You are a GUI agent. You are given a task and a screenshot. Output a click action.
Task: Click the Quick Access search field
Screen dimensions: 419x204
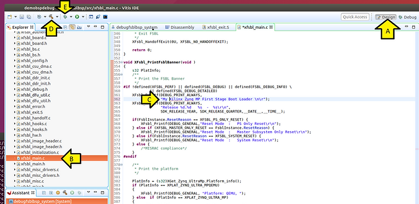pos(355,17)
